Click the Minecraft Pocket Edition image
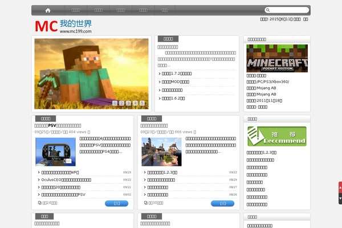342x228 pixels. pyautogui.click(x=277, y=58)
